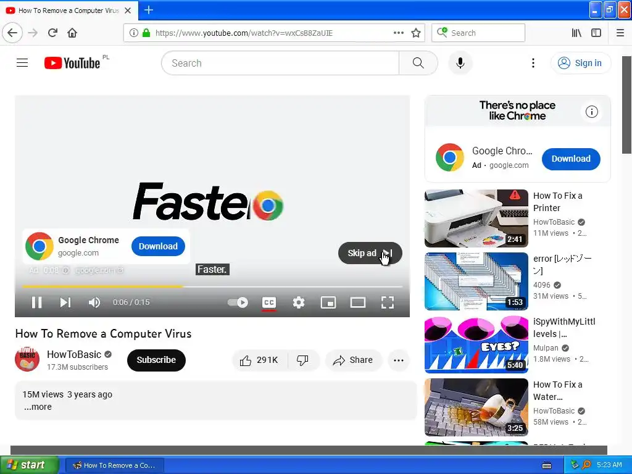
Task: Open video player settings gear
Action: click(298, 302)
